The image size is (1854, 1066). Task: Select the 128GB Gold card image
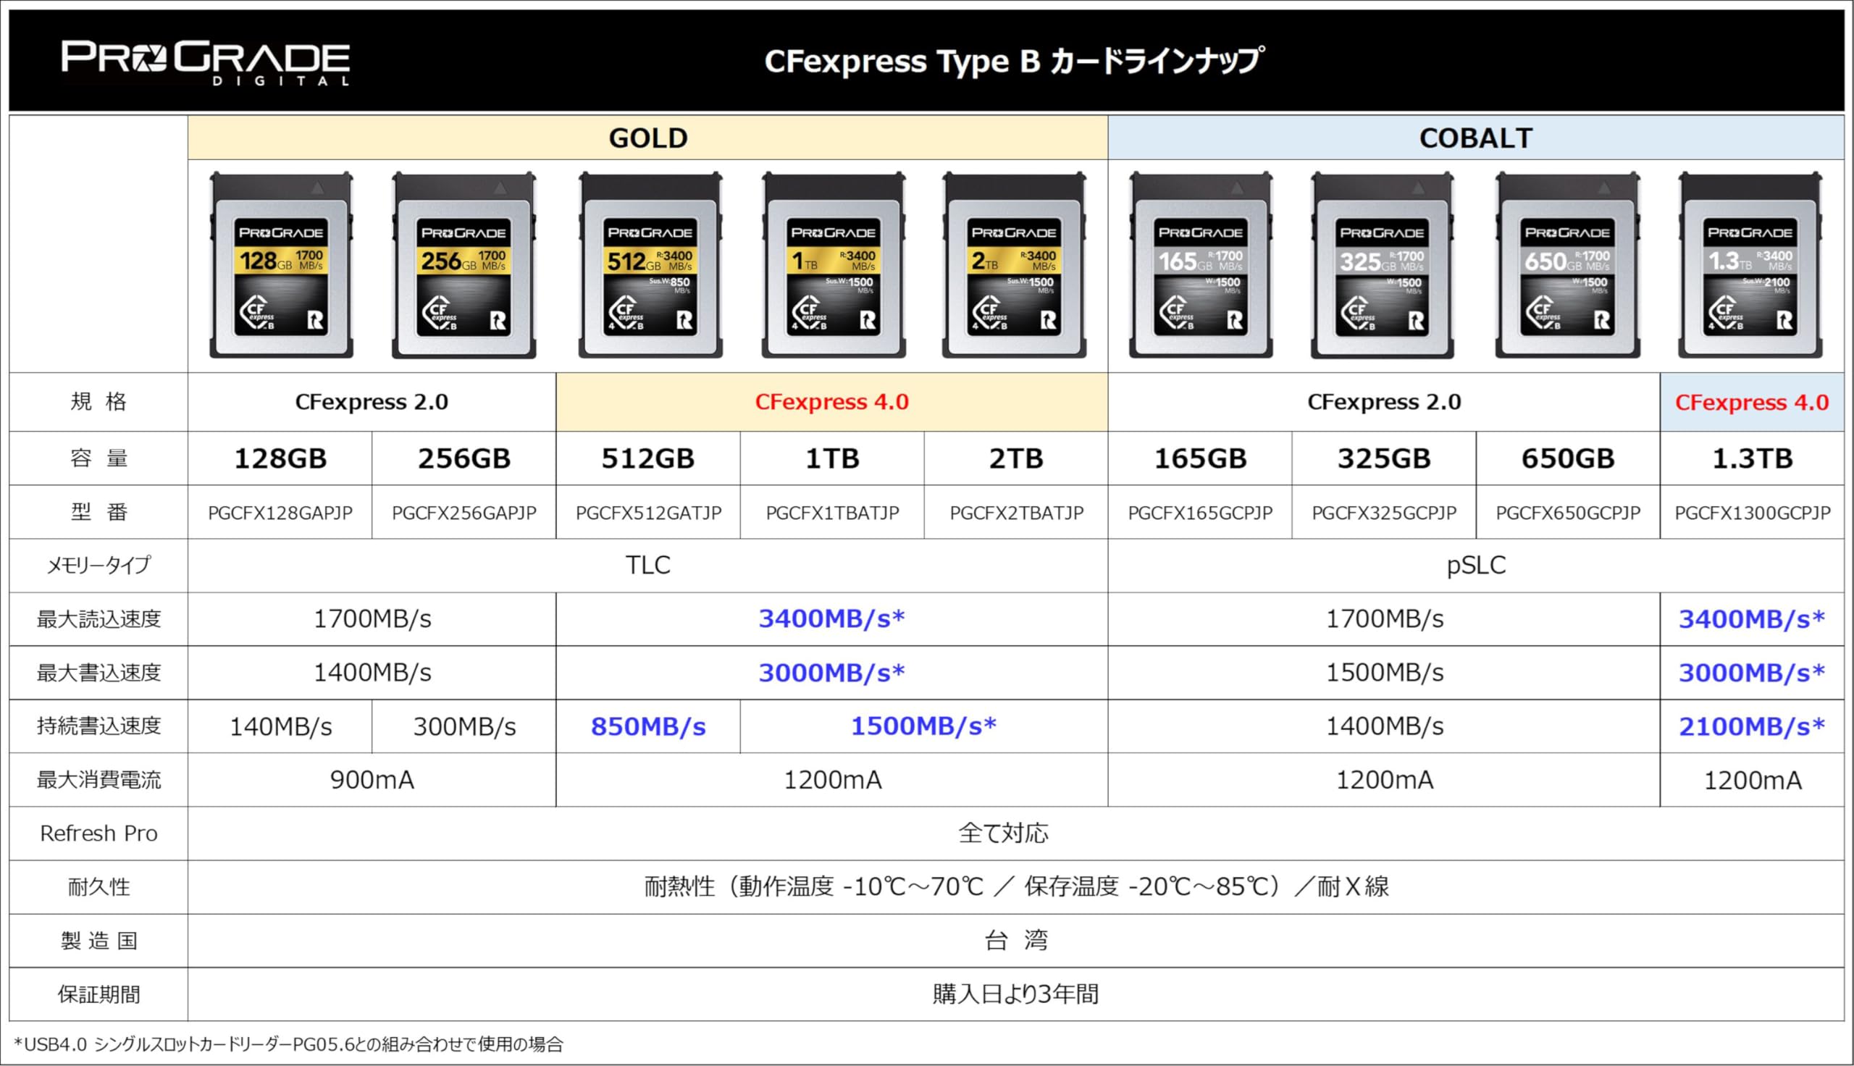(281, 265)
